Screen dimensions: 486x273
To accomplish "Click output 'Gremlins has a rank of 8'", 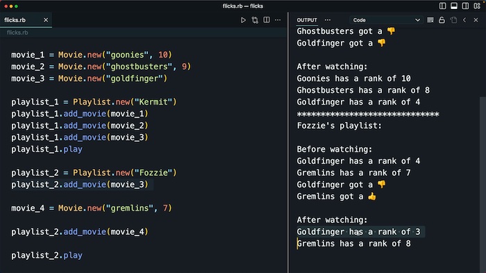I will tap(353, 243).
